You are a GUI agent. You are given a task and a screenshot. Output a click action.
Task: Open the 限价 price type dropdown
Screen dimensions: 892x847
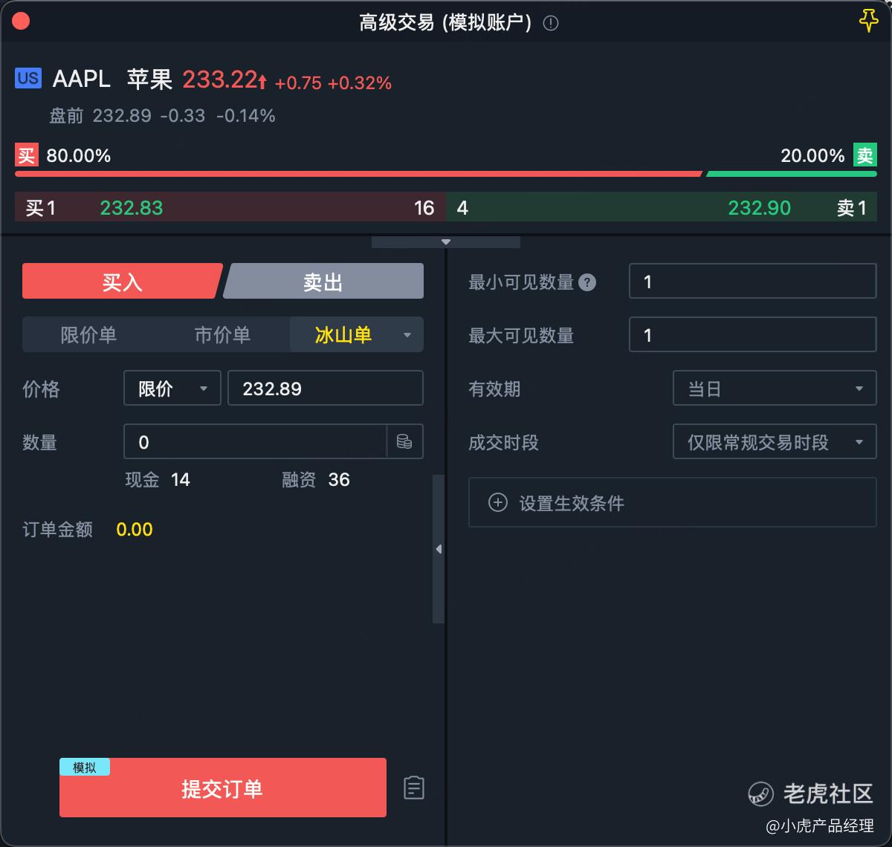[x=172, y=389]
